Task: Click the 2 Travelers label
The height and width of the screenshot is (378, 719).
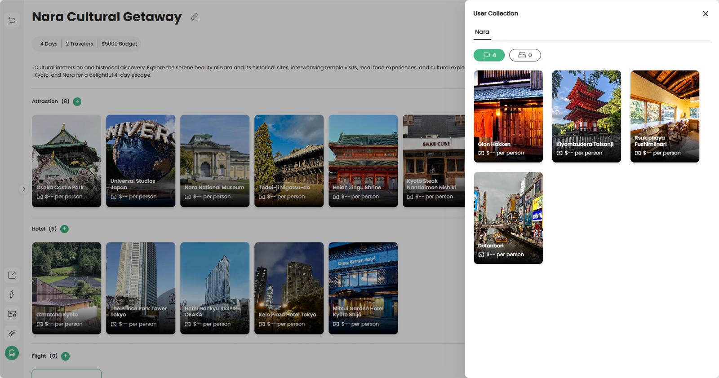Action: (x=79, y=44)
